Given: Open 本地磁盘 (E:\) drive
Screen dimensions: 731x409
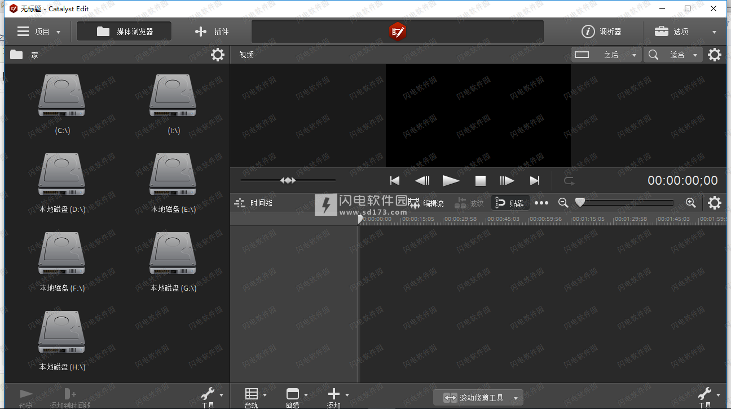Looking at the screenshot, I should coord(173,184).
